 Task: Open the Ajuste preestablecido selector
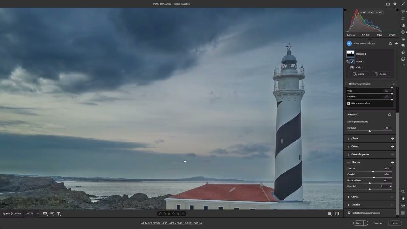pyautogui.click(x=357, y=122)
